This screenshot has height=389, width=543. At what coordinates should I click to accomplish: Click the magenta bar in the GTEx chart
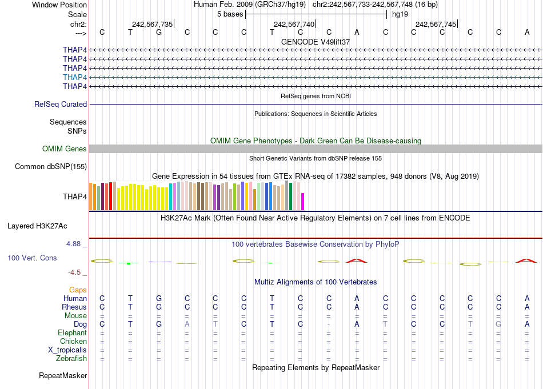click(303, 202)
